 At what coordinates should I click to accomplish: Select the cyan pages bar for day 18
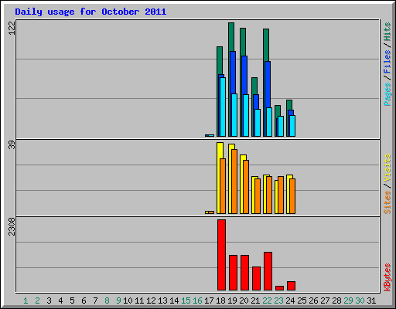(x=223, y=107)
